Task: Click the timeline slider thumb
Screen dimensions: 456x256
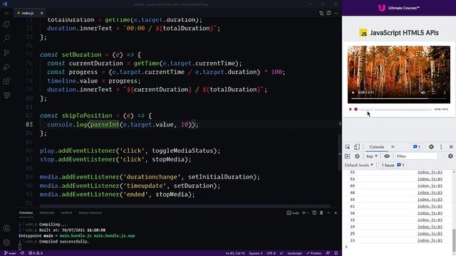Action: (374, 110)
